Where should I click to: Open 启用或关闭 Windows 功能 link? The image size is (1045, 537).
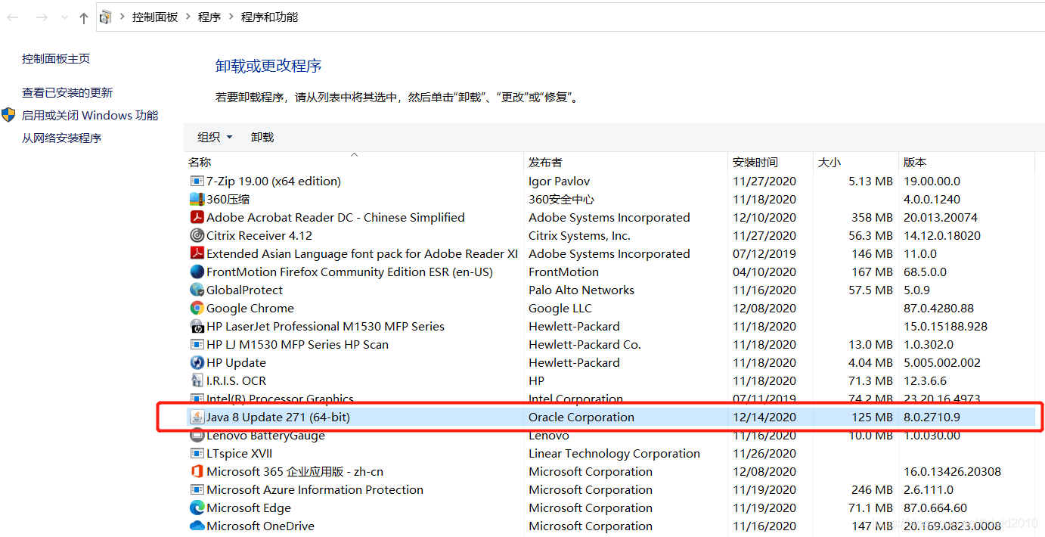90,115
